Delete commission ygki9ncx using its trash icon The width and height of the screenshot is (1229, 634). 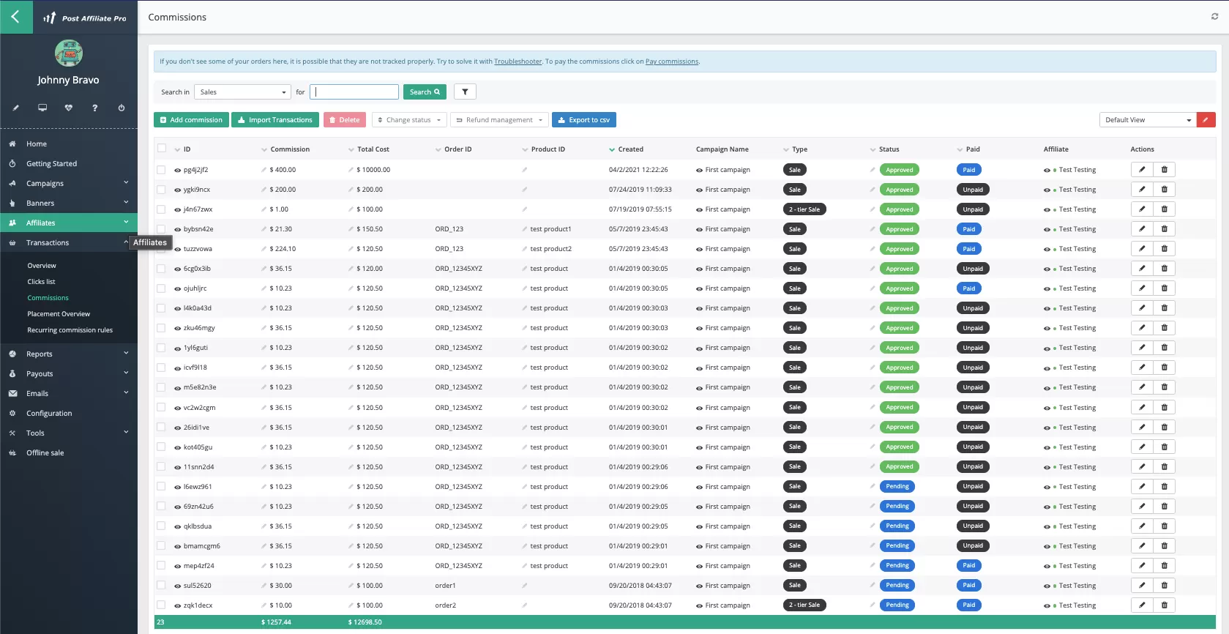[1164, 190]
